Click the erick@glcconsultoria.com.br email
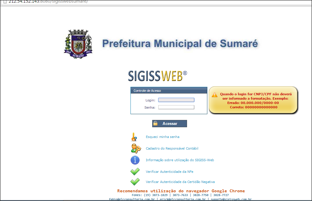312x201 pixels. (183, 199)
